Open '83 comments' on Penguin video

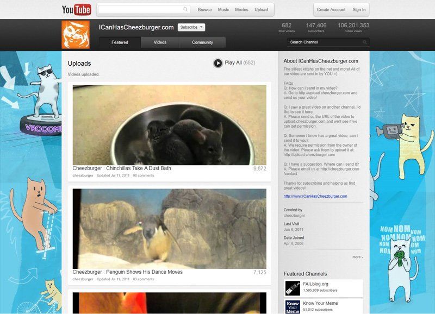coord(144,279)
